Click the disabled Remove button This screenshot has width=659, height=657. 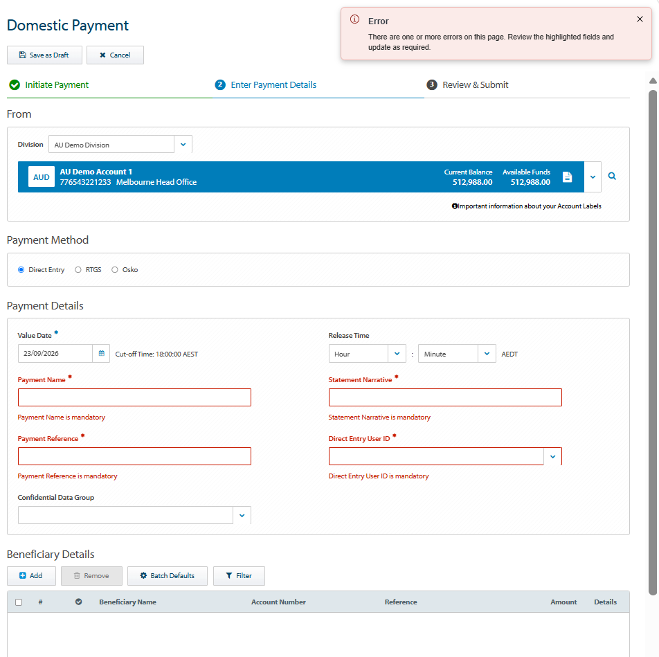tap(91, 576)
